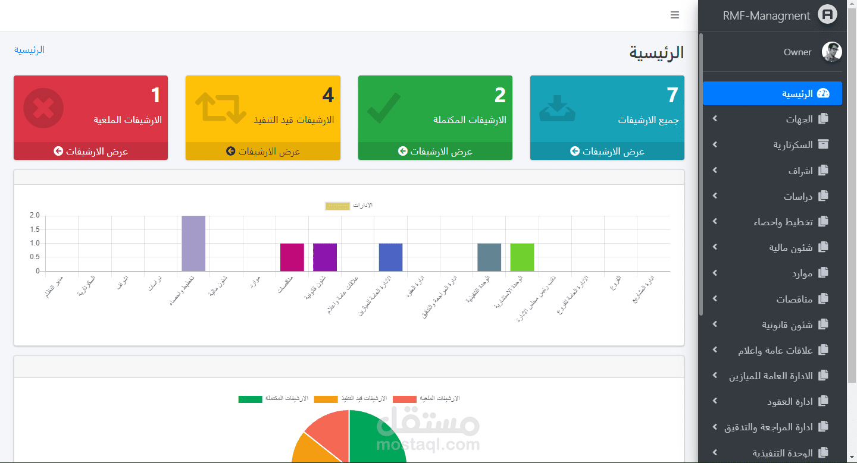Click the copy icon next to ادارة المراجعة والتدقيق
857x463 pixels.
click(x=824, y=427)
